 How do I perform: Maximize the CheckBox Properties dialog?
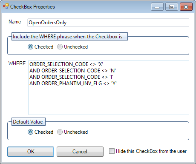(172, 7)
